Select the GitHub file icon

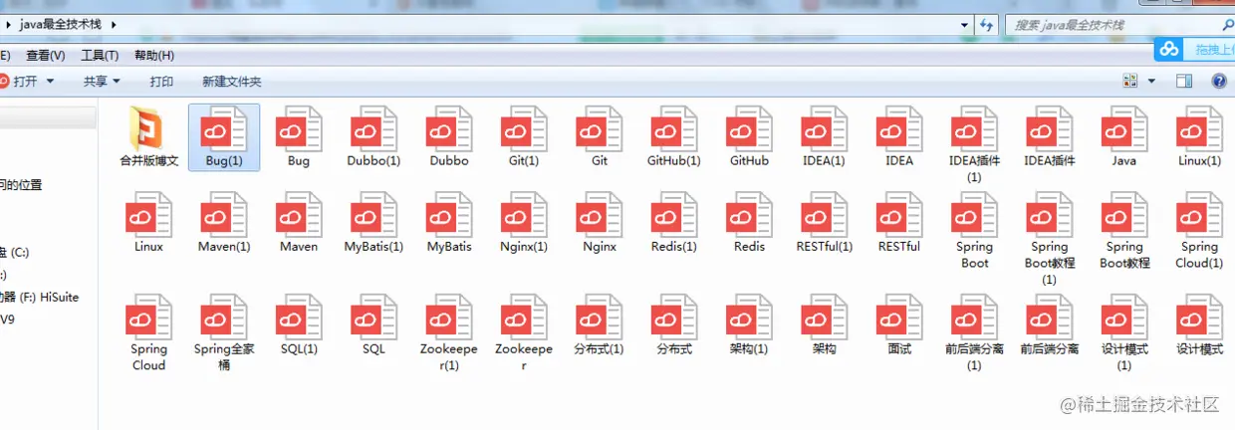(749, 129)
